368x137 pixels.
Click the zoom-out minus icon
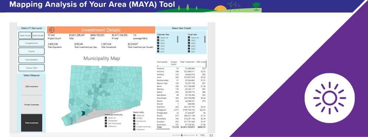click(173, 135)
